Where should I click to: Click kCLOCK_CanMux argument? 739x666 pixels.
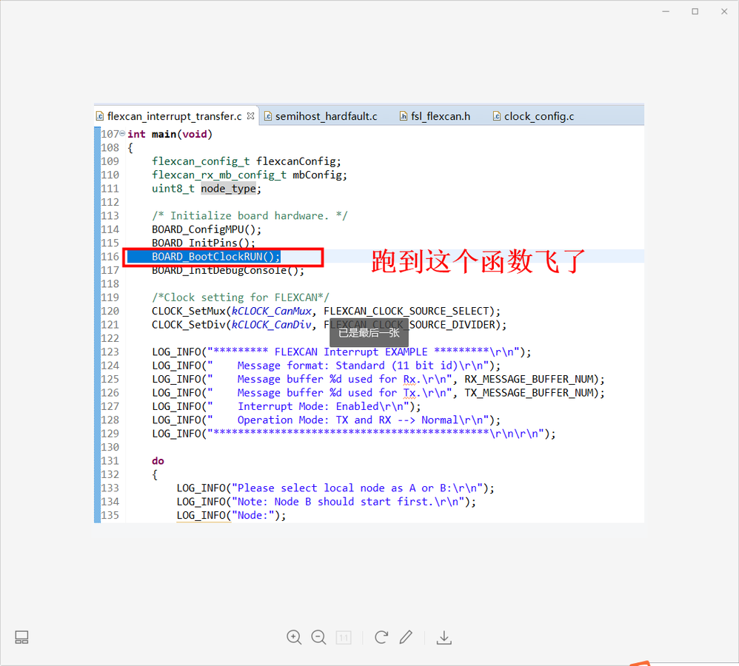[x=272, y=312]
